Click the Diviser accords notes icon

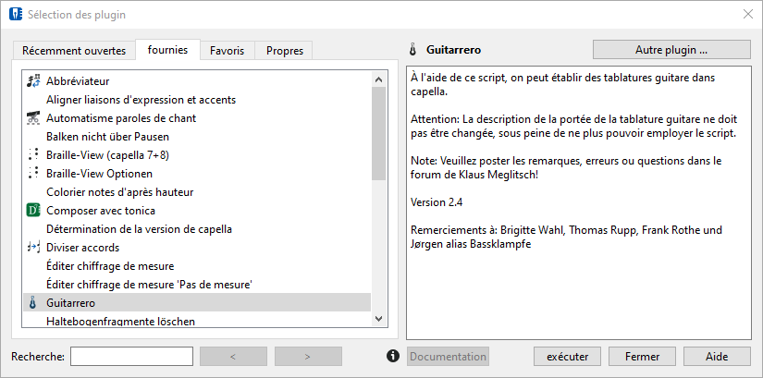click(32, 247)
